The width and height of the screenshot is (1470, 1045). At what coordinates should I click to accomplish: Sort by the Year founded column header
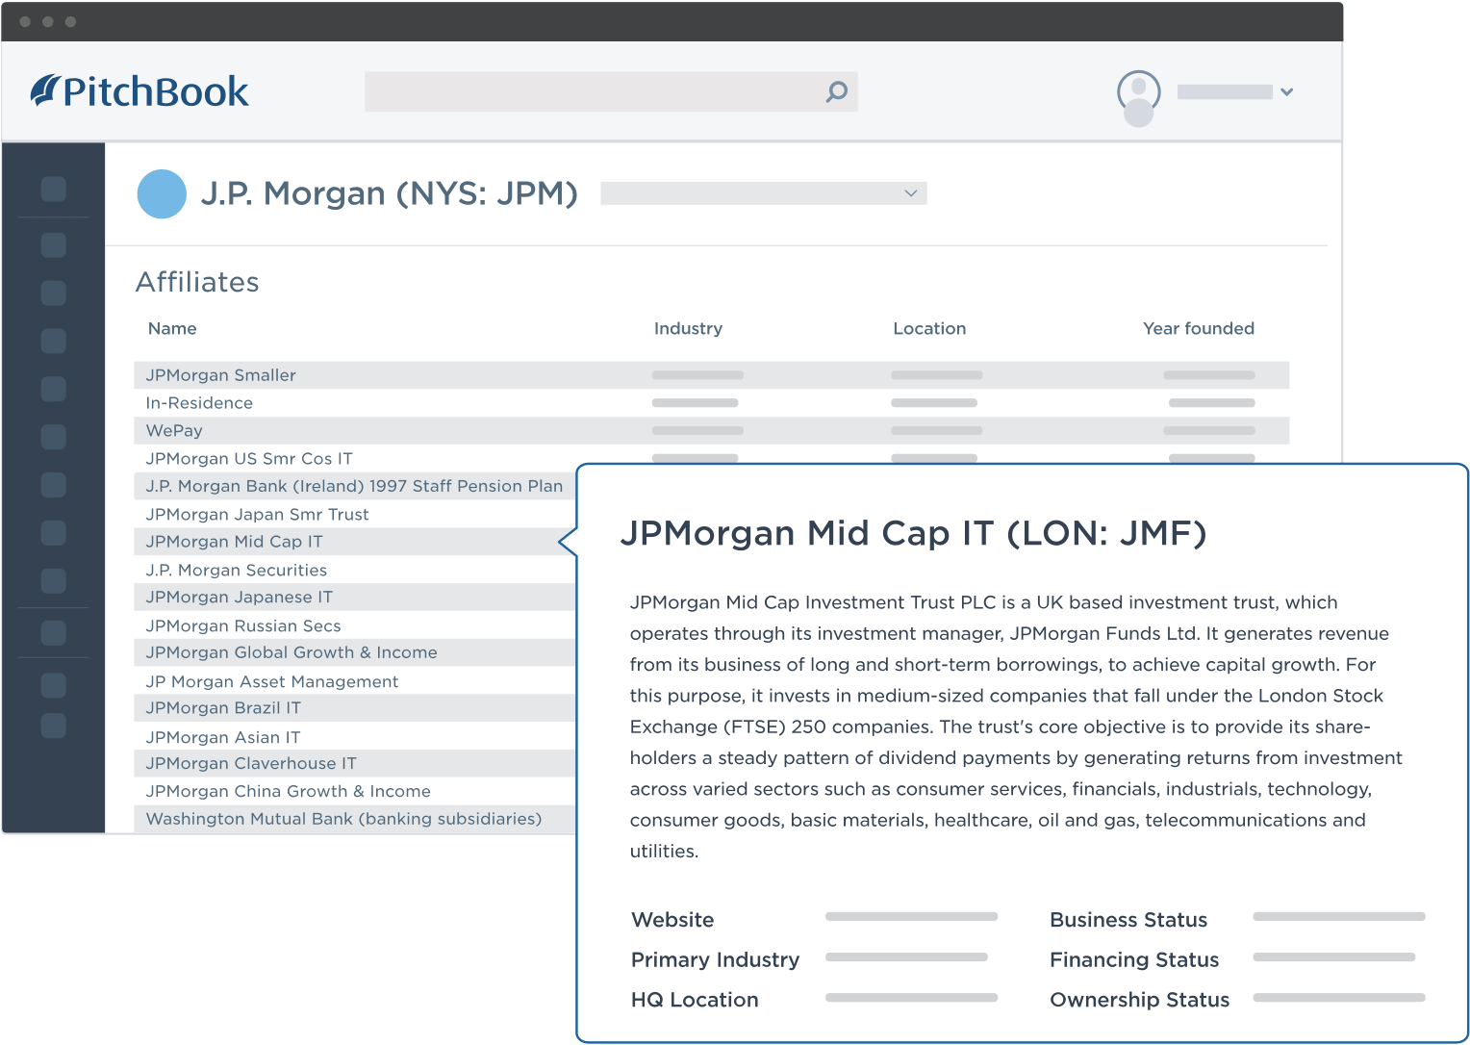coord(1198,328)
